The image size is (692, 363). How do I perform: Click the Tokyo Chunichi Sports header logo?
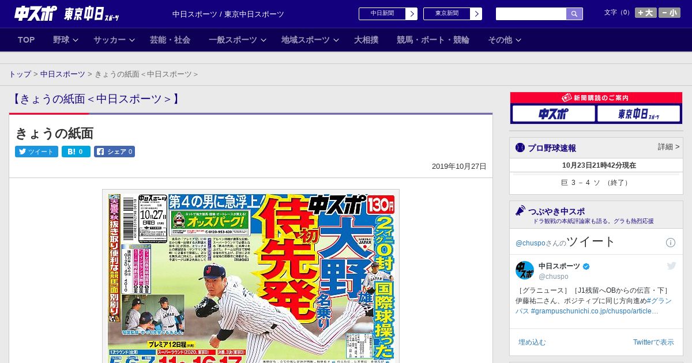[92, 14]
